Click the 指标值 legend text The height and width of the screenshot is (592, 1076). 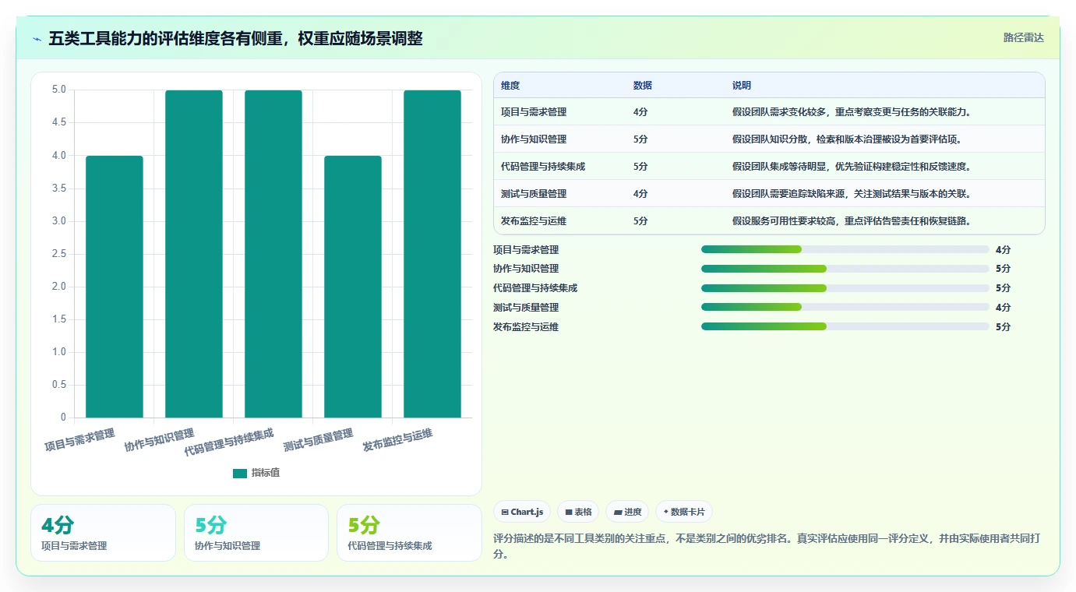pos(266,473)
